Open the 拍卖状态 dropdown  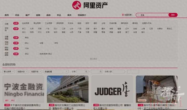click(22, 71)
